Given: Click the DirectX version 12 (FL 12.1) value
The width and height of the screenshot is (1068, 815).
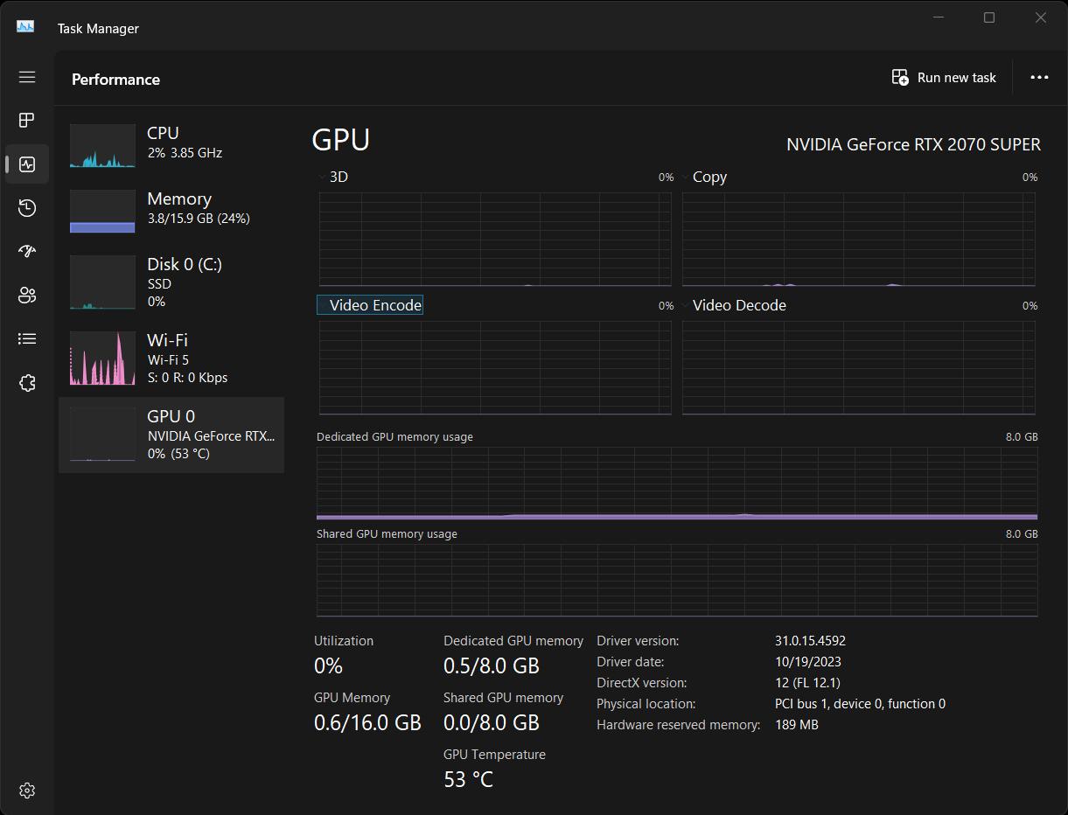Looking at the screenshot, I should [x=807, y=683].
